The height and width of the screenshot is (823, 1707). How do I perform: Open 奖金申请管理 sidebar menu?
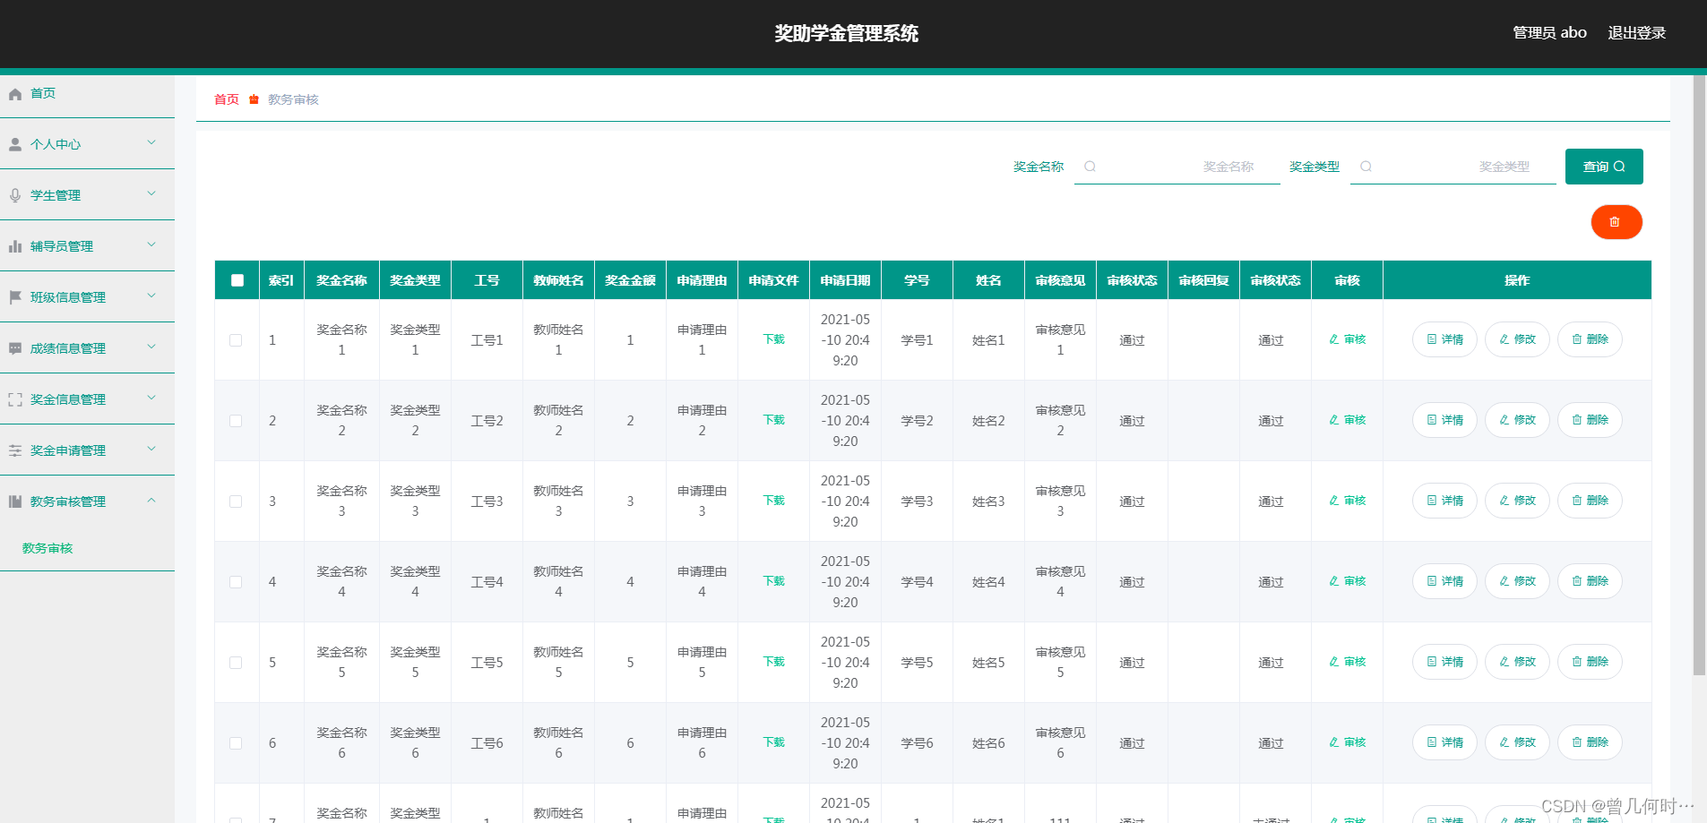click(87, 450)
